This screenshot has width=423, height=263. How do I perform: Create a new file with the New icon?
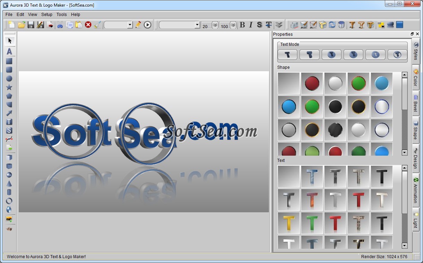point(12,25)
